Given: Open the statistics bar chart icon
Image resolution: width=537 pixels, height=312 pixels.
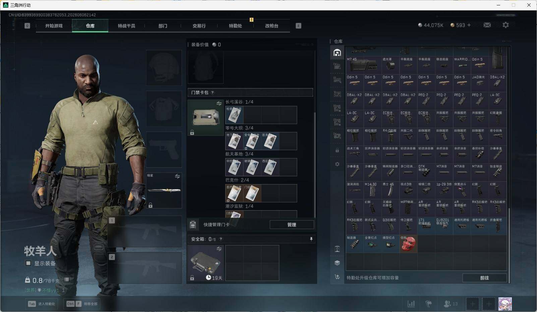Looking at the screenshot, I should pos(411,304).
